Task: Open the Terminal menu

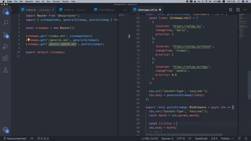Action: pos(56,2)
